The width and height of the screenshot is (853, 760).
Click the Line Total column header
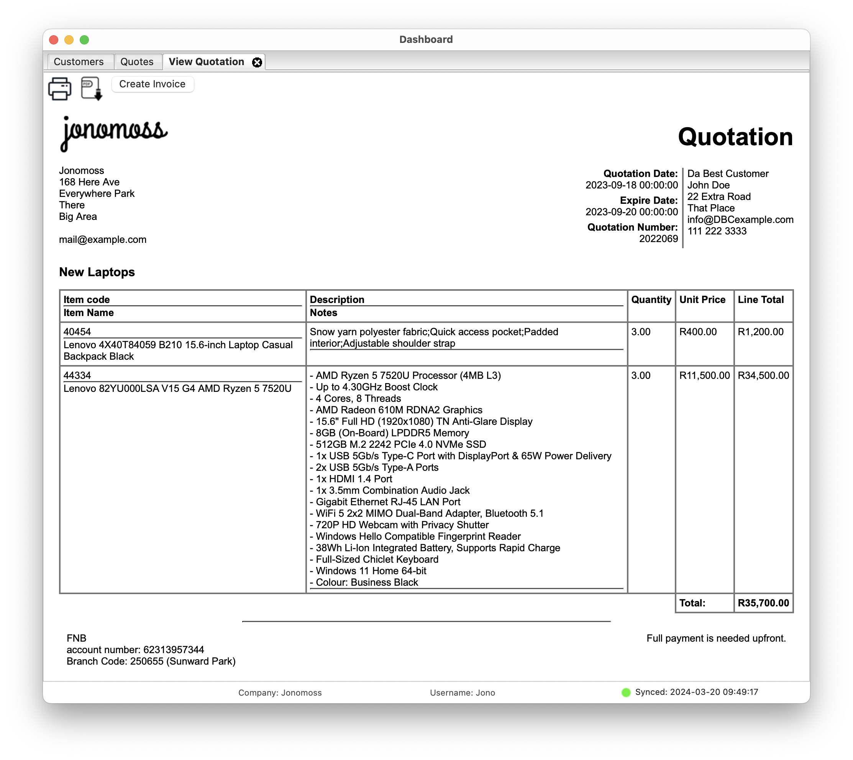[761, 300]
